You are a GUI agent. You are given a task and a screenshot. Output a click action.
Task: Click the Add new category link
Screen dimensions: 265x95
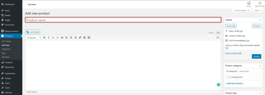point(234,83)
